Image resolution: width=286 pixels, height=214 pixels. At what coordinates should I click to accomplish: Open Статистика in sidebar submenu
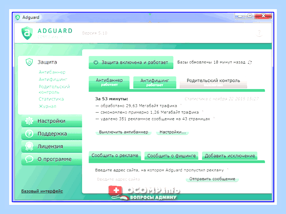[51, 99]
